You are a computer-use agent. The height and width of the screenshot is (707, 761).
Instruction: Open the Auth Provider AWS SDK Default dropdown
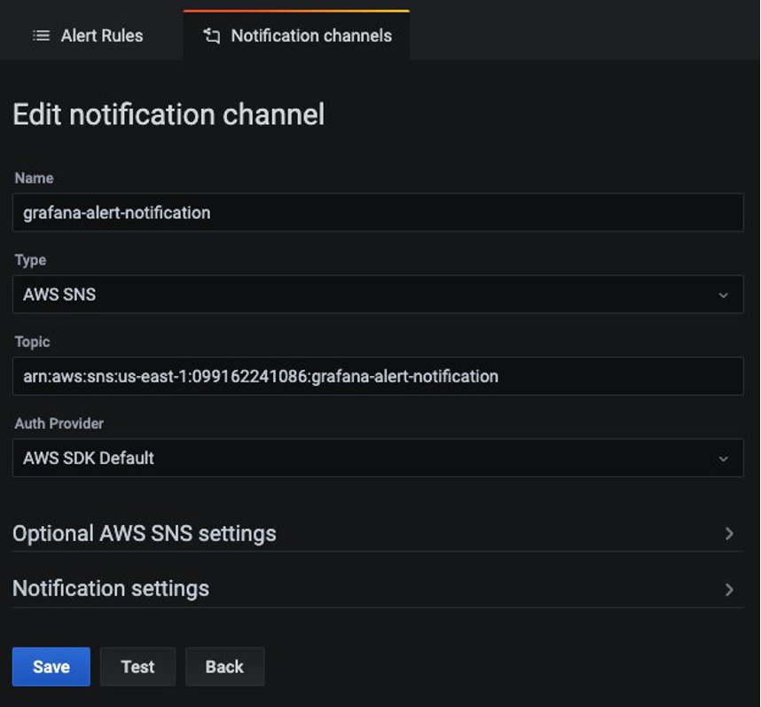[378, 458]
